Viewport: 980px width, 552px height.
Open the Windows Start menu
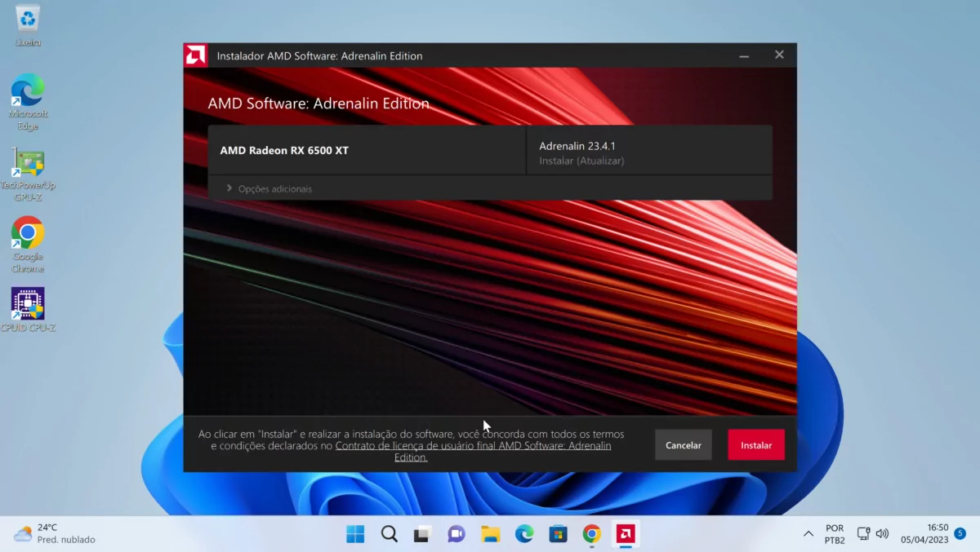pyautogui.click(x=355, y=534)
